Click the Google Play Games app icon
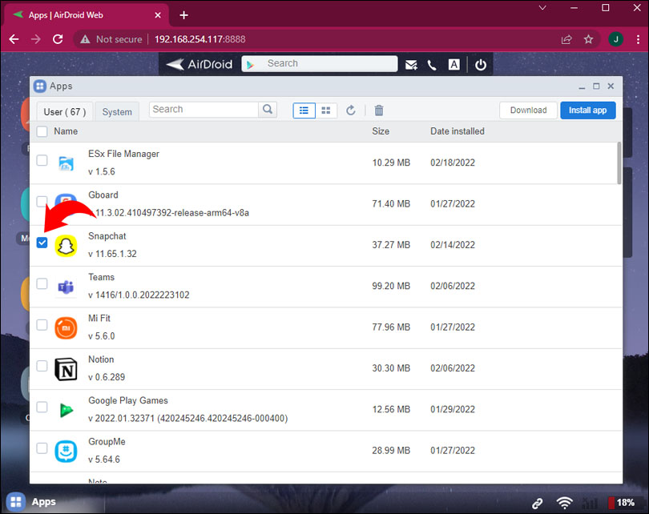 click(x=66, y=410)
